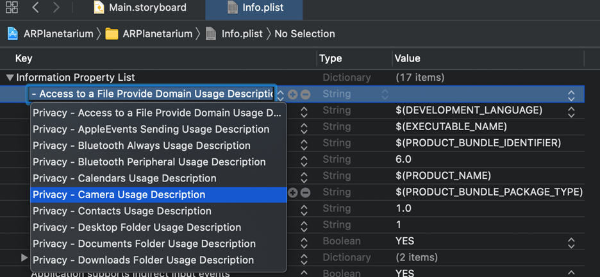Click the $(DEVELOPMENT_LANGUAGE) value
600x277 pixels.
pos(469,110)
